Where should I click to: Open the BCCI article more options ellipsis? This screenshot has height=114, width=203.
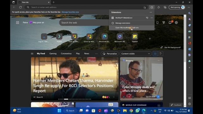114,97
